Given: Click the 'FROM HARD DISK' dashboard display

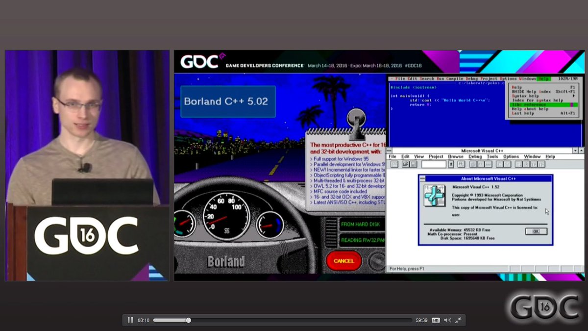Looking at the screenshot, I should [x=361, y=224].
